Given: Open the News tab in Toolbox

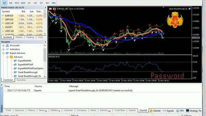Looking at the screenshot, I should [x=43, y=110].
